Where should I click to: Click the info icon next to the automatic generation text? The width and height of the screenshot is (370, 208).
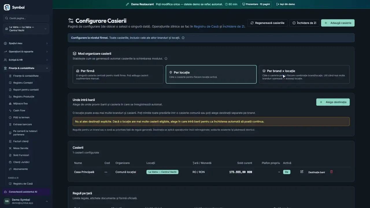coord(166,59)
